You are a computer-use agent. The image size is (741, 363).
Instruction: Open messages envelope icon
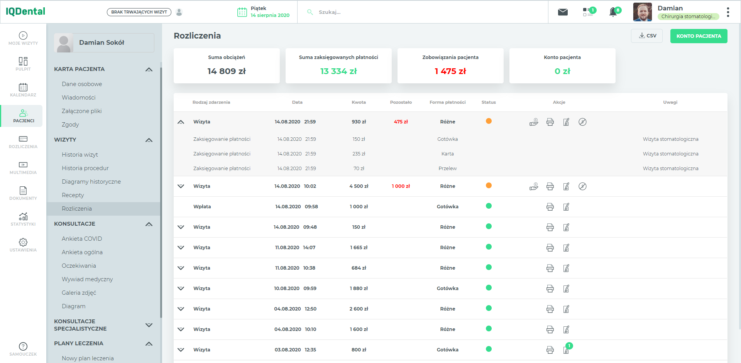[x=563, y=12]
